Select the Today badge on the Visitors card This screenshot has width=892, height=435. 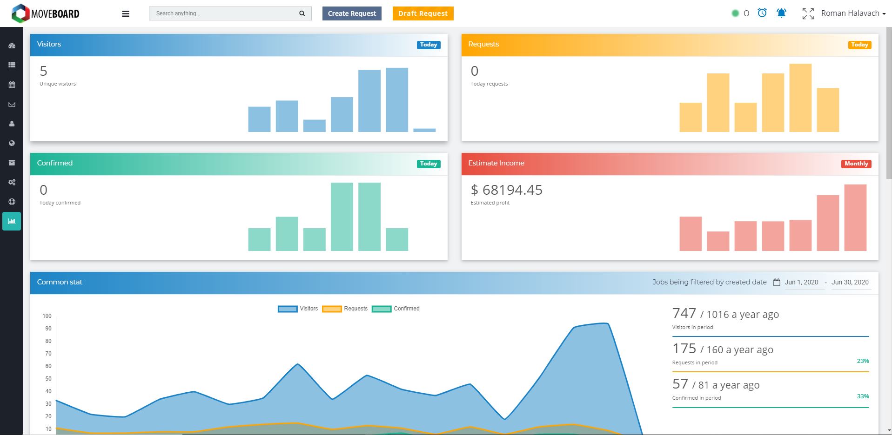[x=428, y=45]
